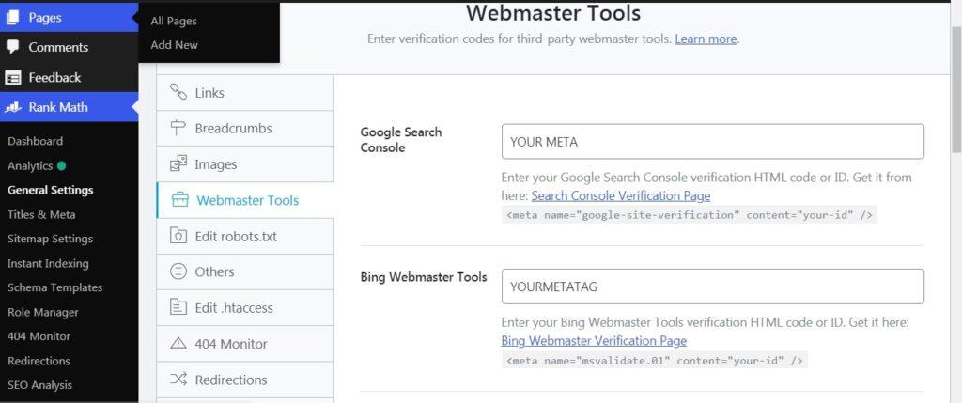Switch to the Redirections settings tab
This screenshot has width=962, height=403.
pos(245,380)
